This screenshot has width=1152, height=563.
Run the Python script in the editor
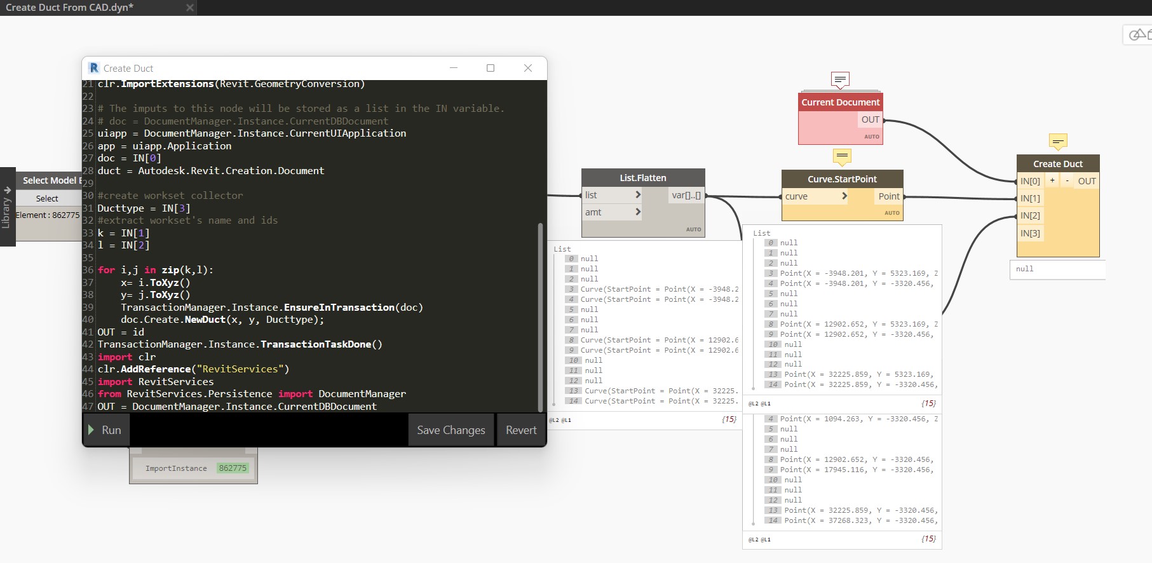(x=105, y=430)
